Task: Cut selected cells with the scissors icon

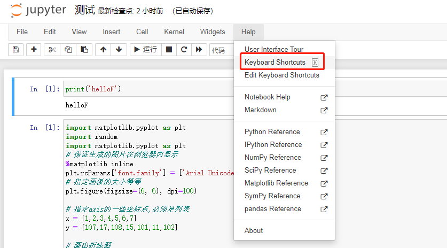Action: [52, 50]
